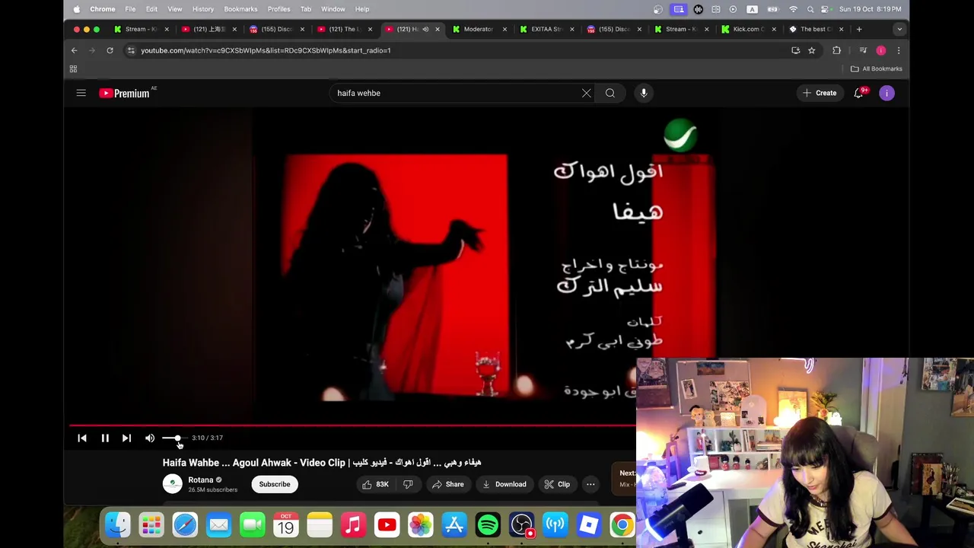
Task: Dislike the Haifa Wahbe video
Action: coord(408,484)
